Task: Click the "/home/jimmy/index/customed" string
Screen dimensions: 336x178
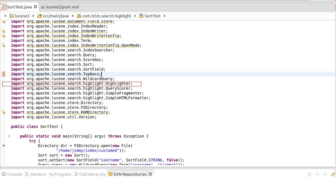Action: (x=88, y=150)
